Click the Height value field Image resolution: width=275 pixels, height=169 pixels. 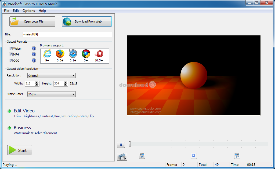pos(59,83)
